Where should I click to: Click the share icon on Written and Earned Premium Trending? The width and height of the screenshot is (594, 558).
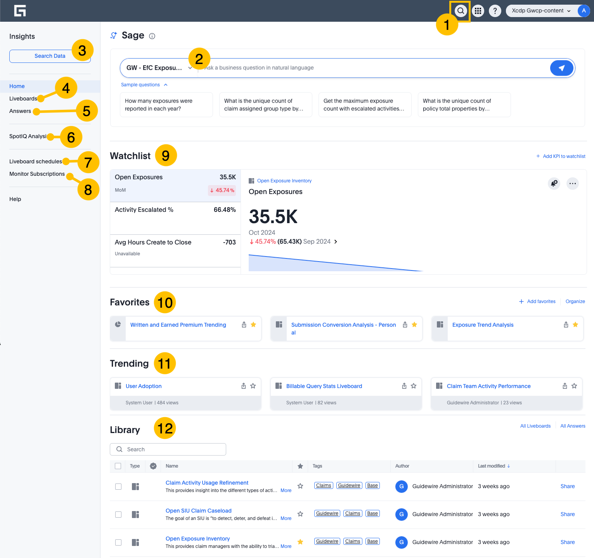click(244, 324)
